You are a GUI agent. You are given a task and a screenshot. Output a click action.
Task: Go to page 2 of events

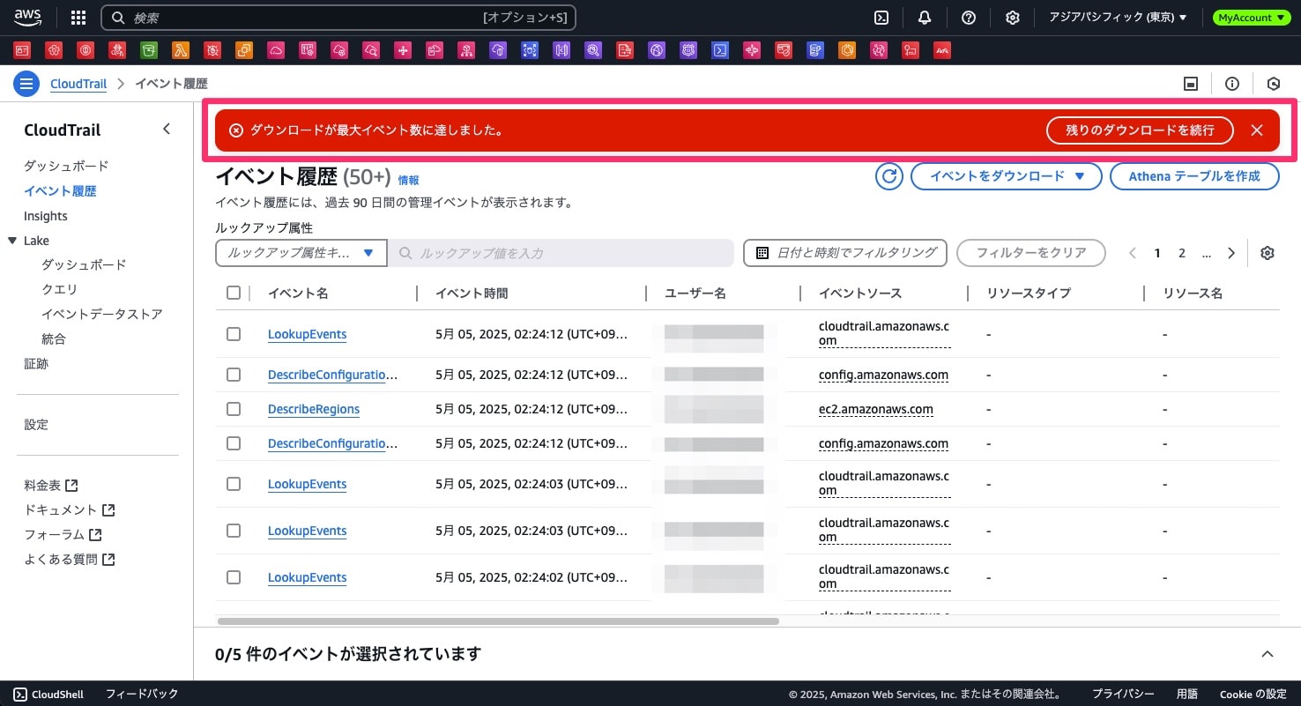pos(1182,253)
